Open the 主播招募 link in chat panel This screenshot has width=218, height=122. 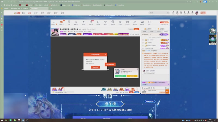pos(148,29)
